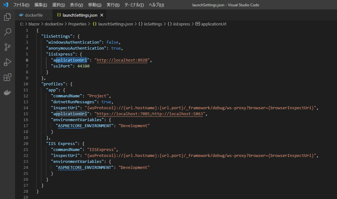Click line number 28 in the gutter
Screen dimensions: 337x199
26,191
